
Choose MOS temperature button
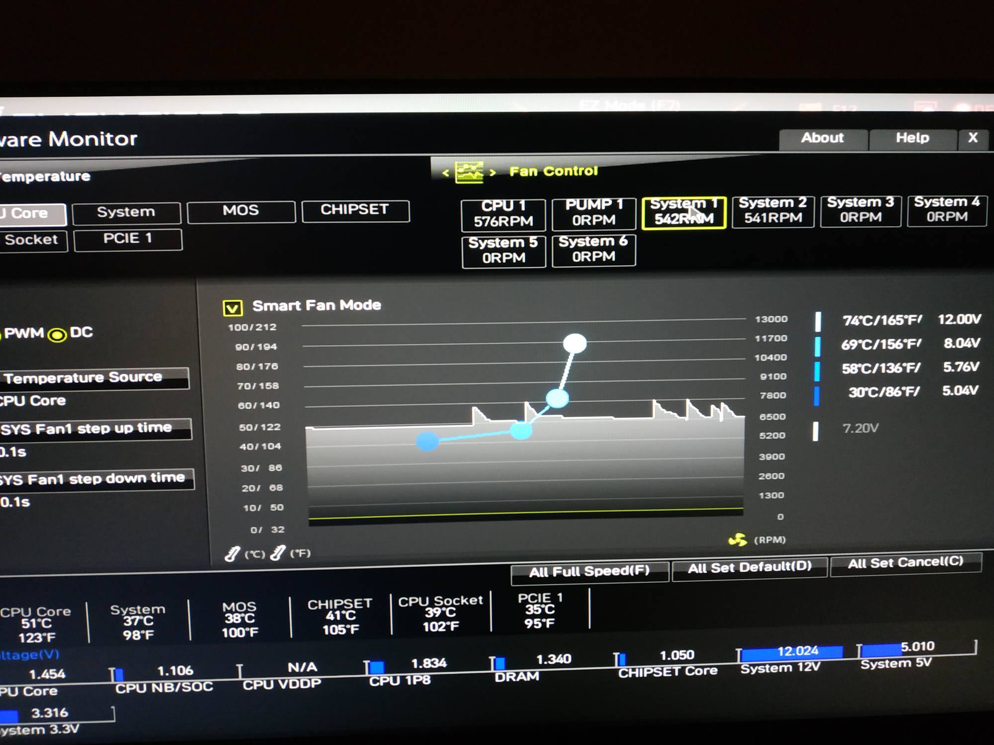(x=241, y=211)
